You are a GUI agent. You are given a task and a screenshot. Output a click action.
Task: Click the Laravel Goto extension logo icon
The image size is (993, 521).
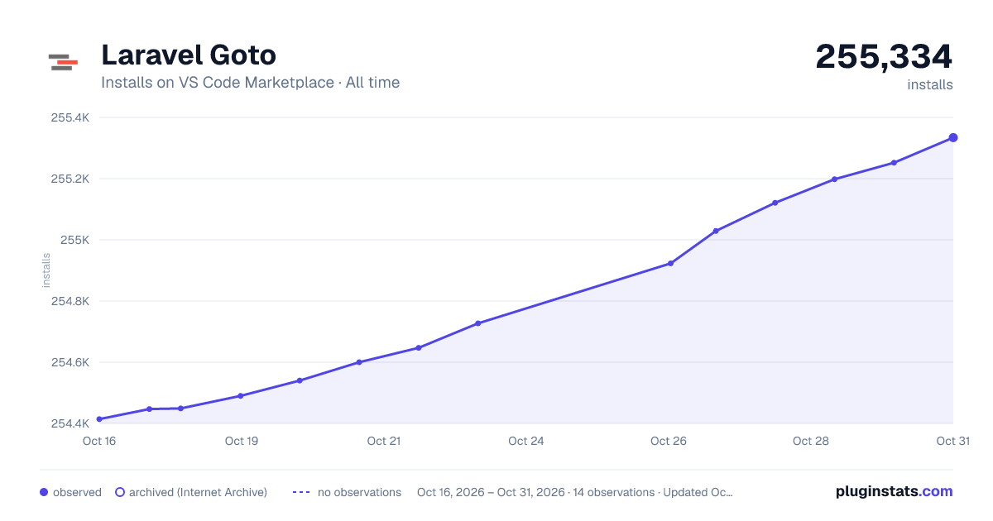(63, 62)
